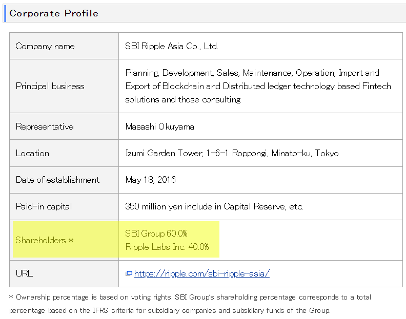Click the Paid-in capital label
This screenshot has height=319, width=406.
44,206
